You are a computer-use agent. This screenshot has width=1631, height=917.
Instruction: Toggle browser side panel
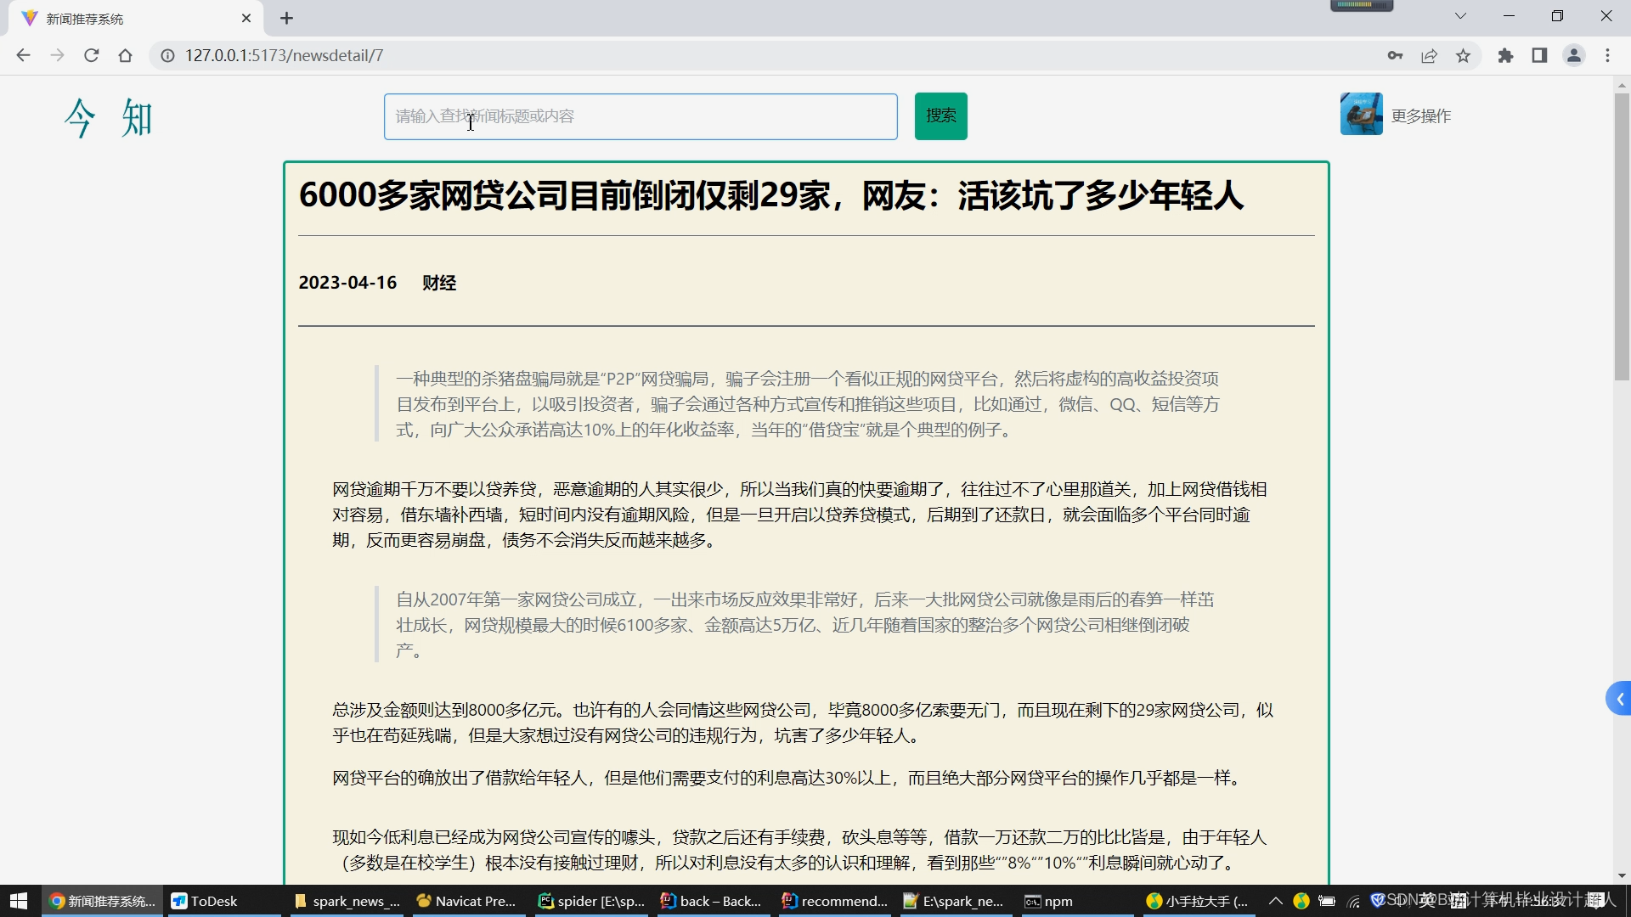coord(1539,55)
